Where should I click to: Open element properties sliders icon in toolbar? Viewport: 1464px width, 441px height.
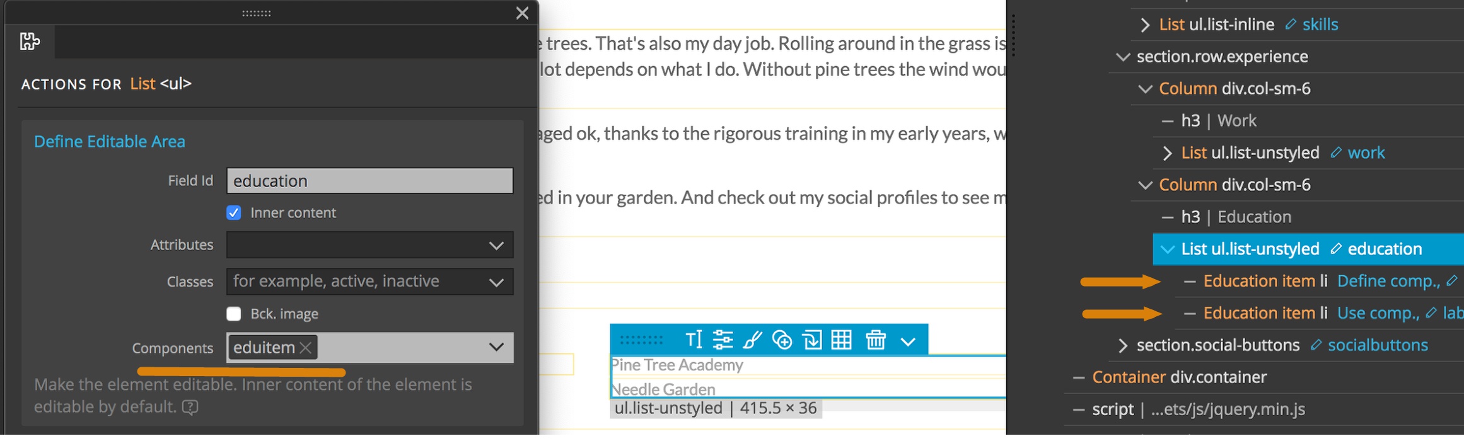(x=723, y=340)
